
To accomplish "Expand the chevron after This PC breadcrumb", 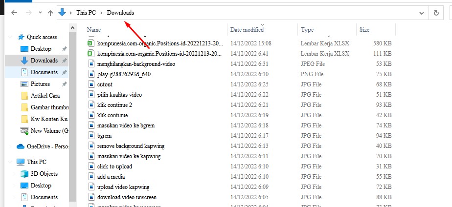I will coord(101,13).
